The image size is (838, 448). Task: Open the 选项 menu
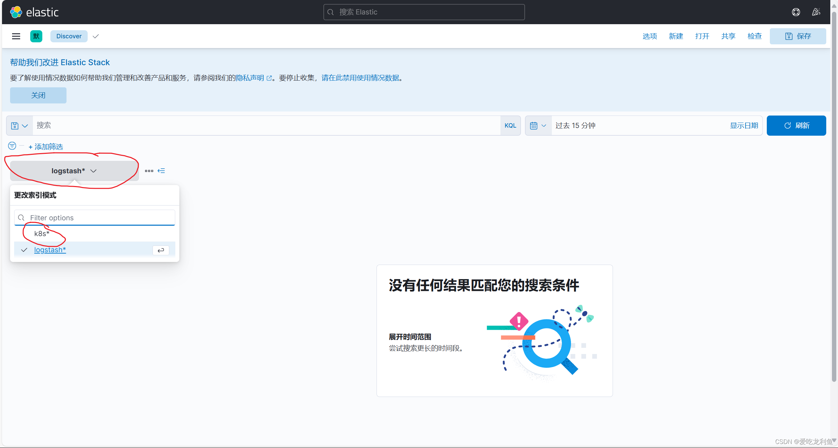click(x=650, y=36)
